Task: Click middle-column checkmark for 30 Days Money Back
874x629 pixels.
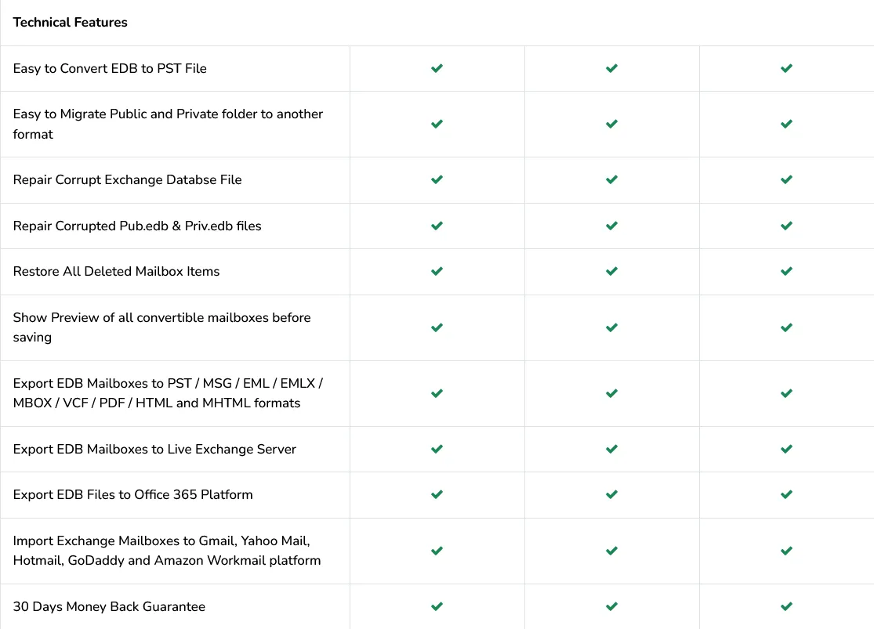Action: [611, 606]
